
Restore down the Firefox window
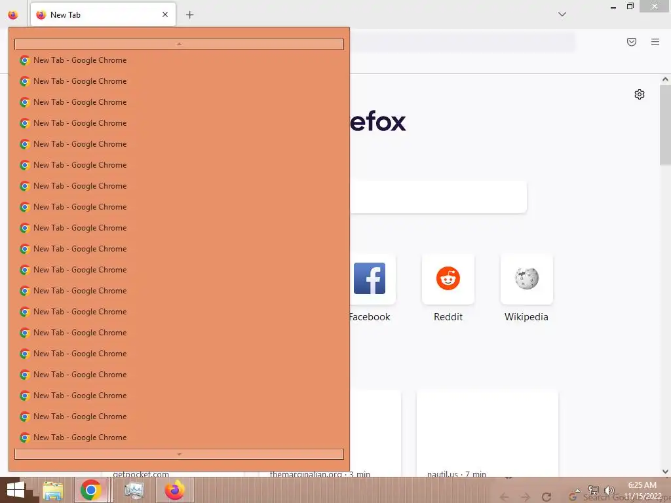tap(630, 7)
